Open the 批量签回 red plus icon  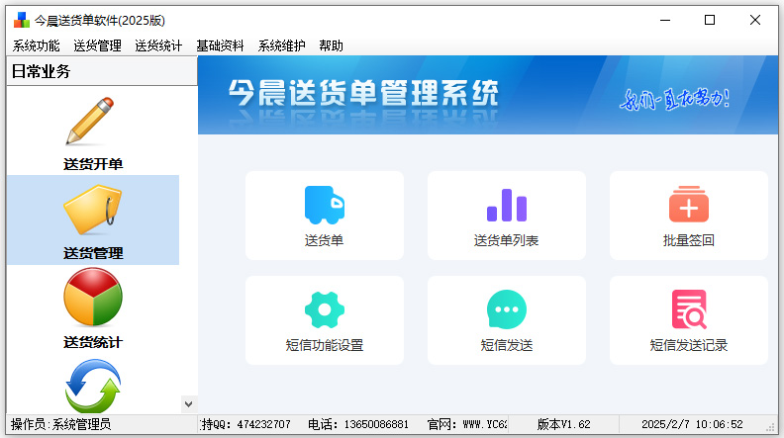click(689, 204)
